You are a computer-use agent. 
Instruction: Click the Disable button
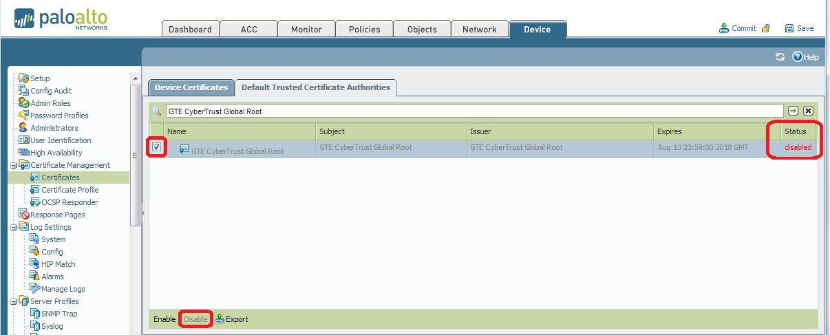(195, 319)
